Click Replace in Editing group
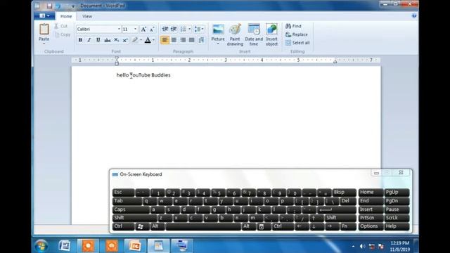This screenshot has height=253, width=450. click(x=297, y=34)
